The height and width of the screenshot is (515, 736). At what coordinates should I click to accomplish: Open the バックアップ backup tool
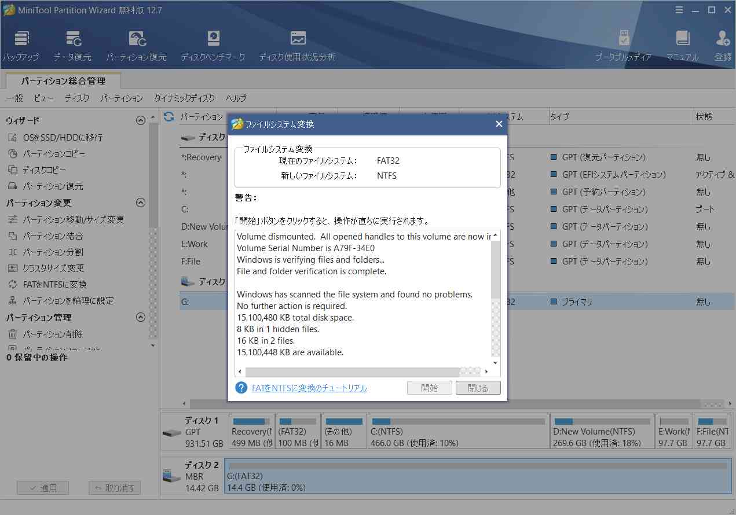click(21, 46)
